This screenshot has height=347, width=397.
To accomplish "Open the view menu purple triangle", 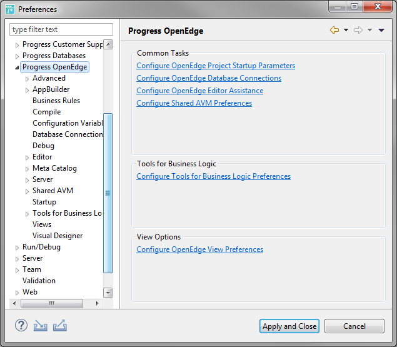I will pos(381,30).
